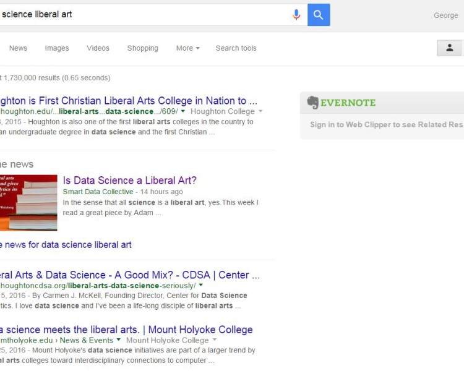
Task: Click the person profile icon button
Action: pos(450,48)
